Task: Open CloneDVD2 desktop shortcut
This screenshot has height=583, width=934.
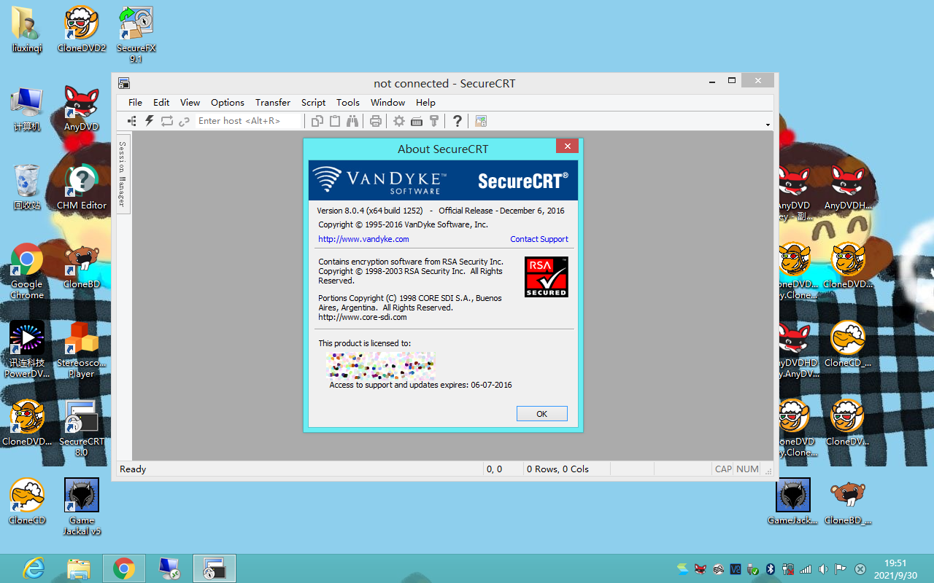Action: point(82,29)
